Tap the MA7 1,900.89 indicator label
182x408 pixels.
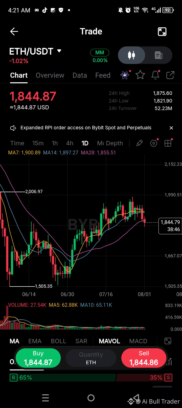pos(24,153)
